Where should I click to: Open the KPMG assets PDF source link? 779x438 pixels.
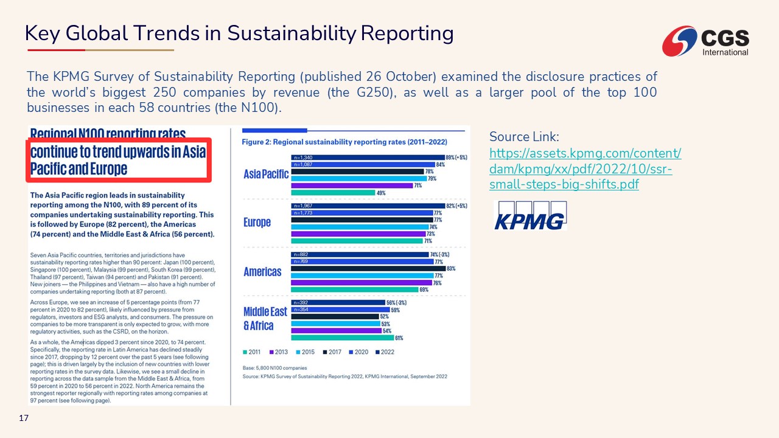[x=584, y=169]
